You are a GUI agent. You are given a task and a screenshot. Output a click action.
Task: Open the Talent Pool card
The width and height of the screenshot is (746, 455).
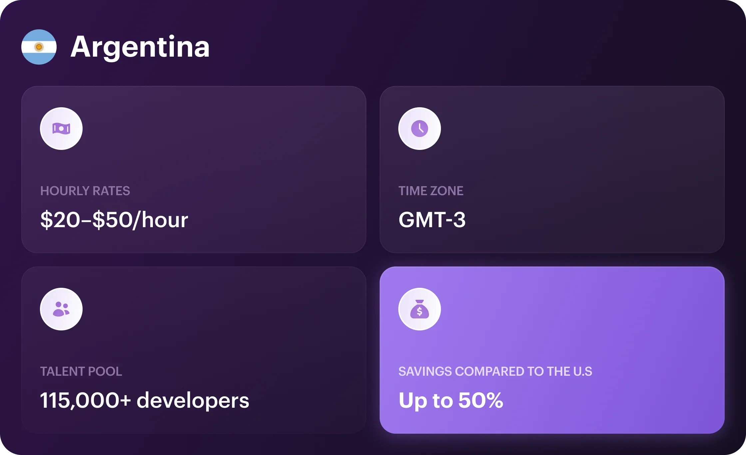(x=194, y=350)
